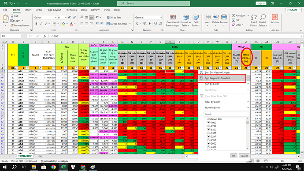Click the Paste clipboard icon
Screen dimensions: 304x171
pos(6,18)
